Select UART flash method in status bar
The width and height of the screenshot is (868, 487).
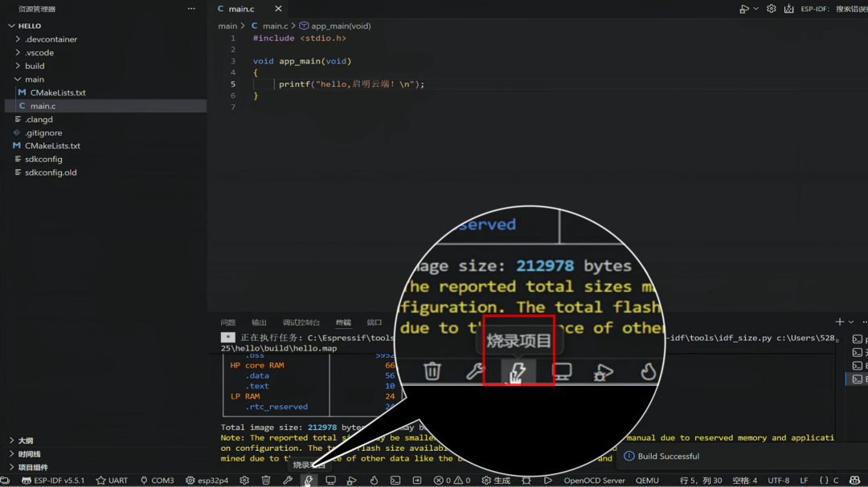(x=112, y=481)
